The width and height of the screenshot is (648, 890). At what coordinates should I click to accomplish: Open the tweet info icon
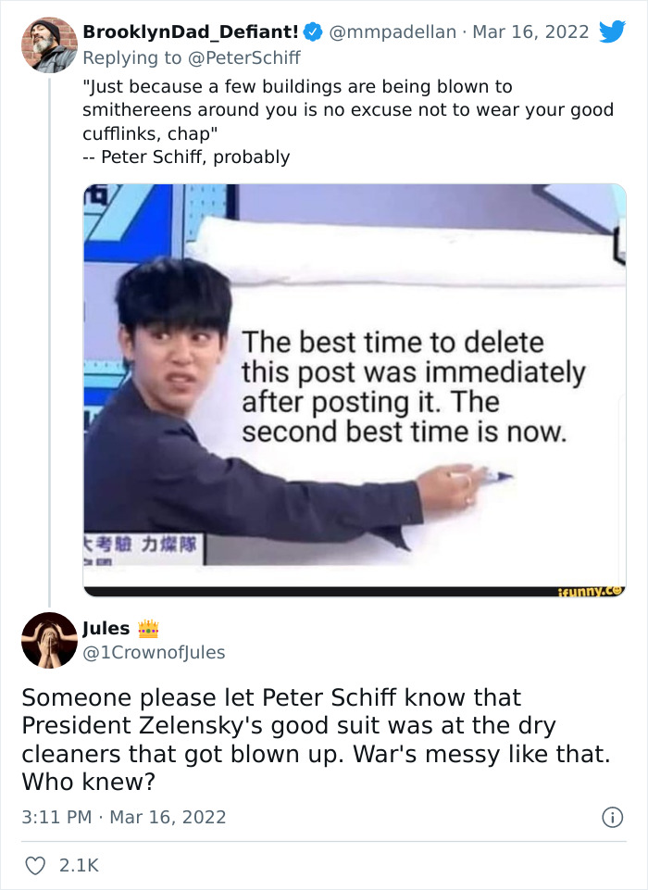tap(611, 818)
